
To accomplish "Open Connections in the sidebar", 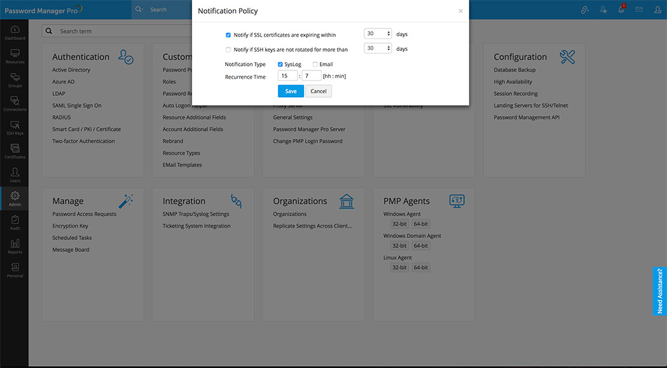I will tap(15, 104).
